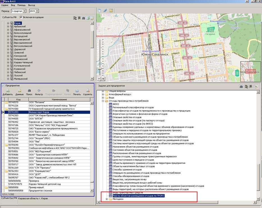
Task: Expand the Методики folder in tasks tree
Action: (x=107, y=199)
